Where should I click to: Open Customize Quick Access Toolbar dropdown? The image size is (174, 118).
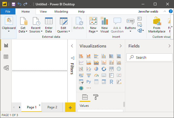[30, 5]
